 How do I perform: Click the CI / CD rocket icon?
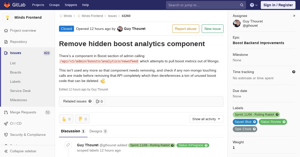[6, 123]
